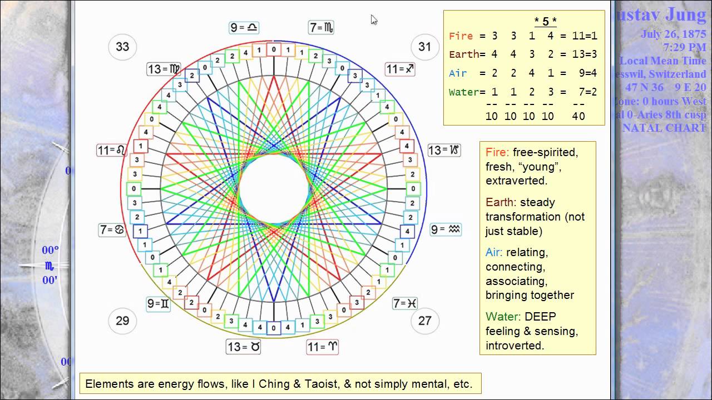The width and height of the screenshot is (712, 400).
Task: Select the Earth row in the element table
Action: 523,54
